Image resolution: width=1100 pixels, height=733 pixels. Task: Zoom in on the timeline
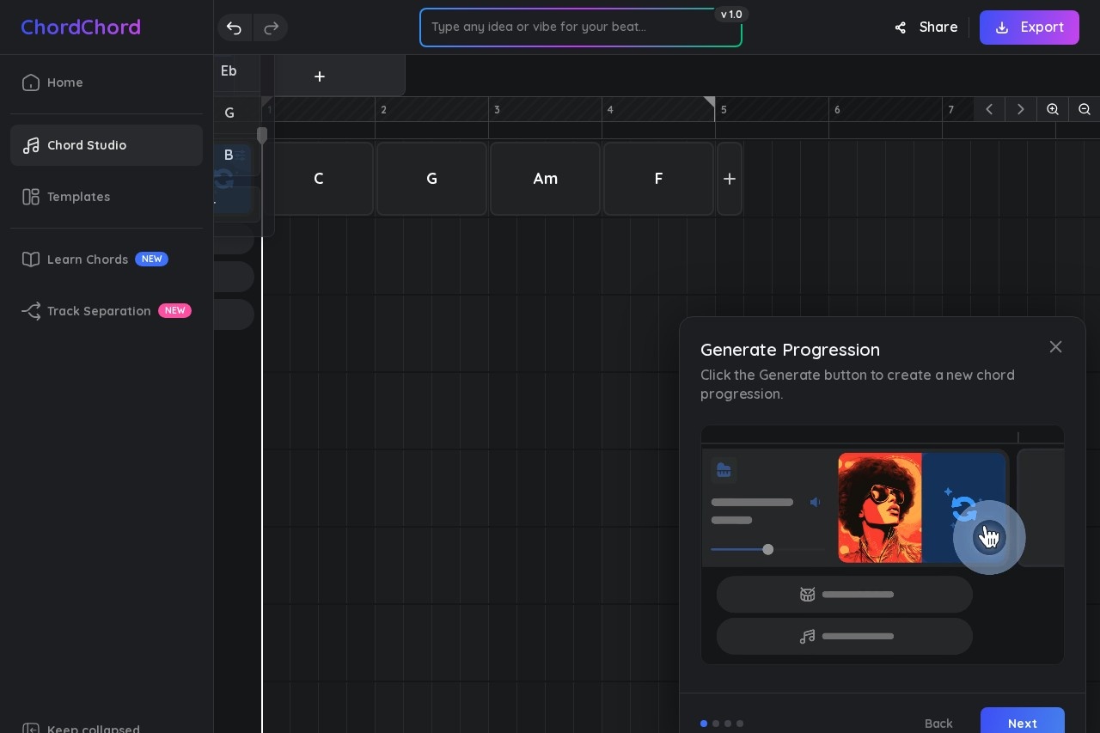(1053, 109)
